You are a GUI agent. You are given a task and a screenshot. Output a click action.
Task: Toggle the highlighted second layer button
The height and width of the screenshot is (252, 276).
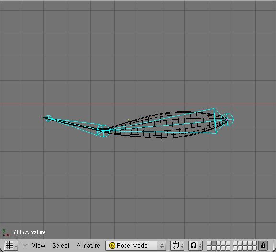point(214,243)
